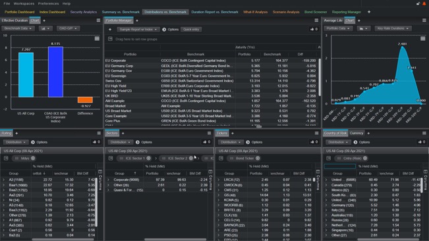Screen dimensions: 429x241
Task: Open the Key Rate Durations dropdown
Action: click(393, 28)
